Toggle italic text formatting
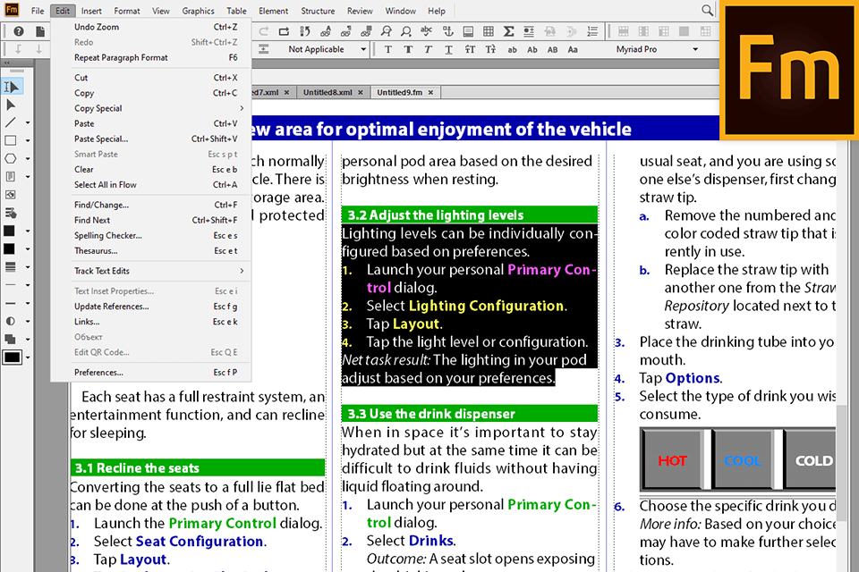This screenshot has height=572, width=859. click(428, 49)
